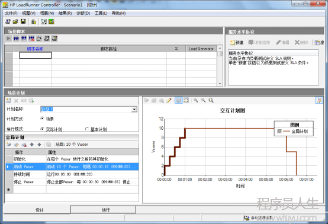The width and height of the screenshot is (328, 224).
Task: Select the 持续时间 action row
Action: point(72,174)
